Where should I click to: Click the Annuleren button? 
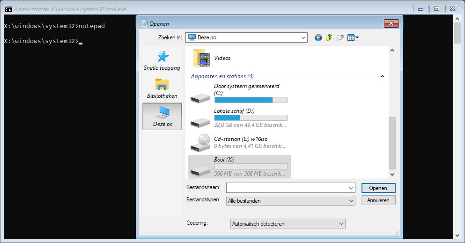coord(378,200)
